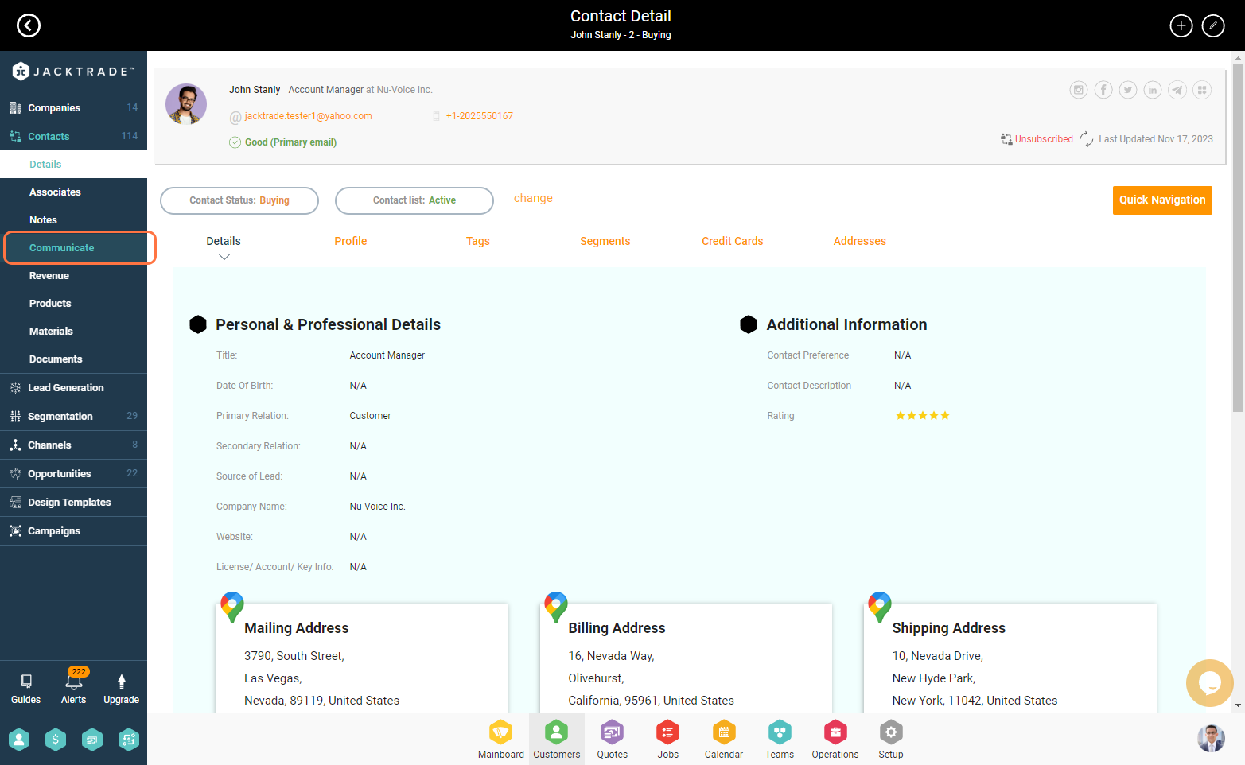Open Companies in the sidebar

click(73, 107)
